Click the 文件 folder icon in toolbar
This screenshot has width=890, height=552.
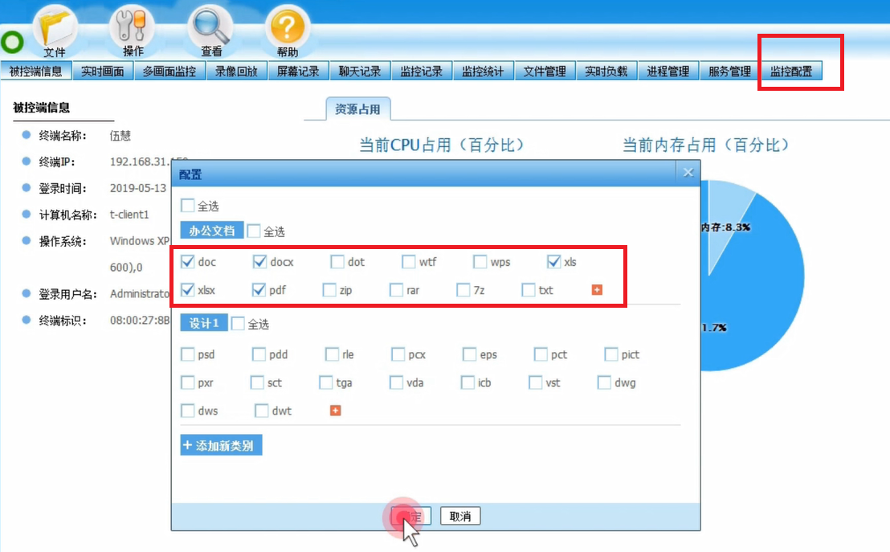54,30
